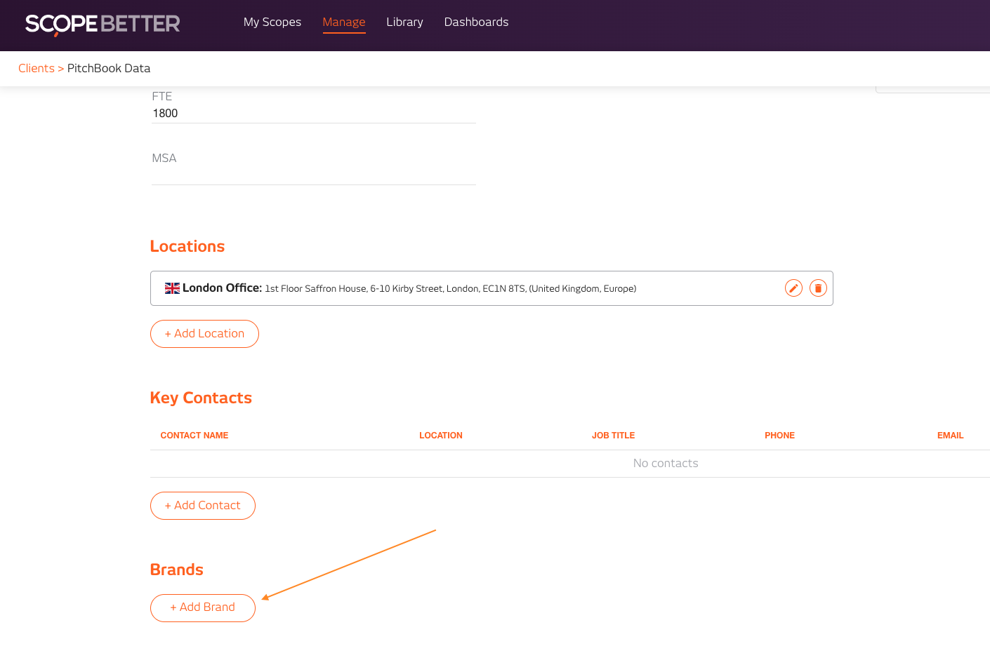The image size is (990, 646).
Task: Sort by Contact Name column
Action: coord(194,436)
